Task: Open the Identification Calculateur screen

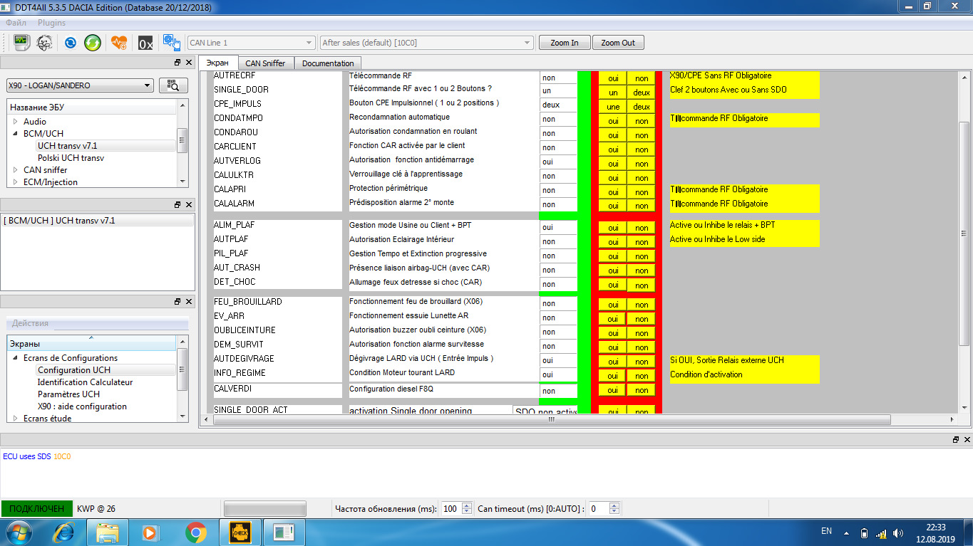Action: [85, 382]
